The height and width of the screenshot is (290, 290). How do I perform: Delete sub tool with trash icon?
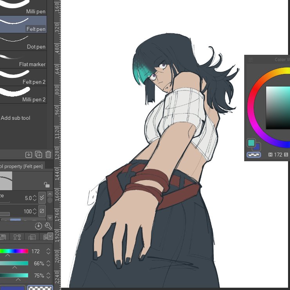coord(48,155)
